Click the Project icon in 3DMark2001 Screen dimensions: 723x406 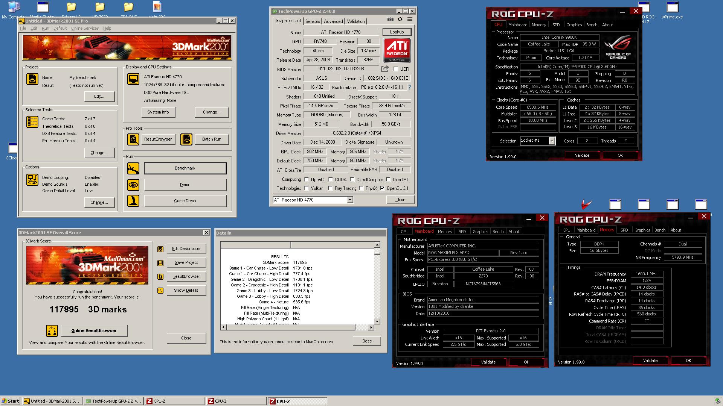32,79
